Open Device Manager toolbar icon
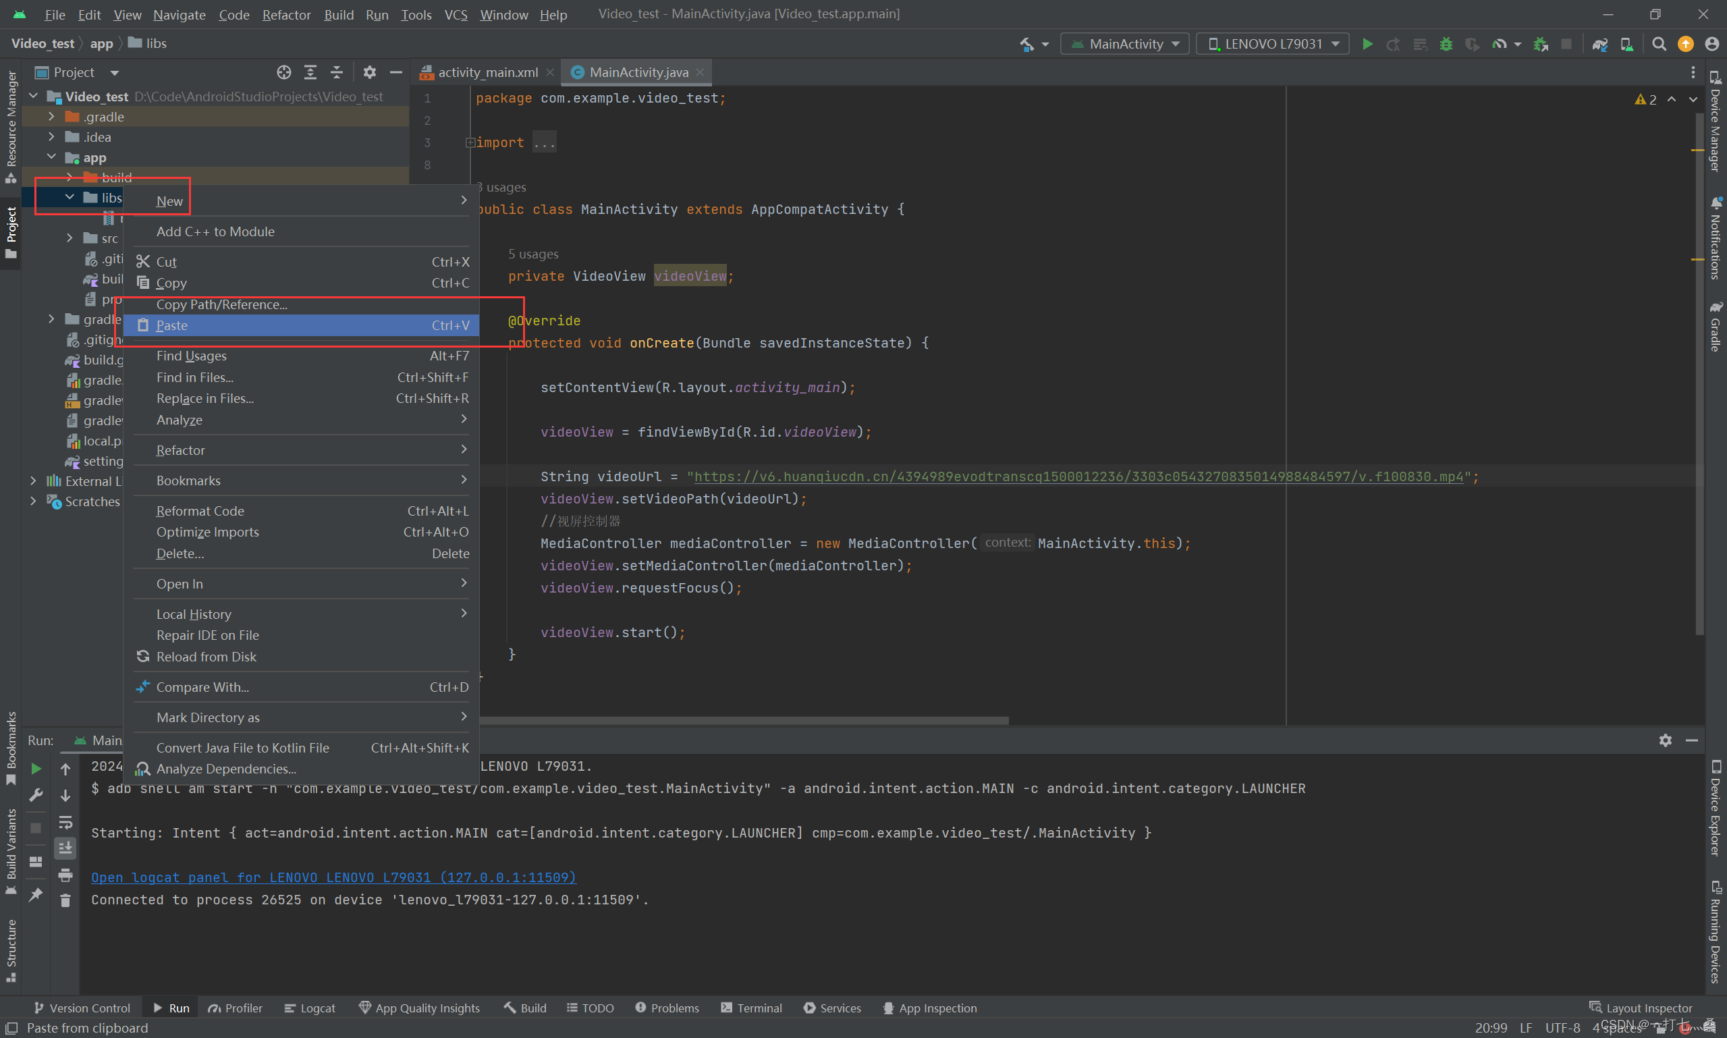Viewport: 1727px width, 1038px height. pos(1627,44)
